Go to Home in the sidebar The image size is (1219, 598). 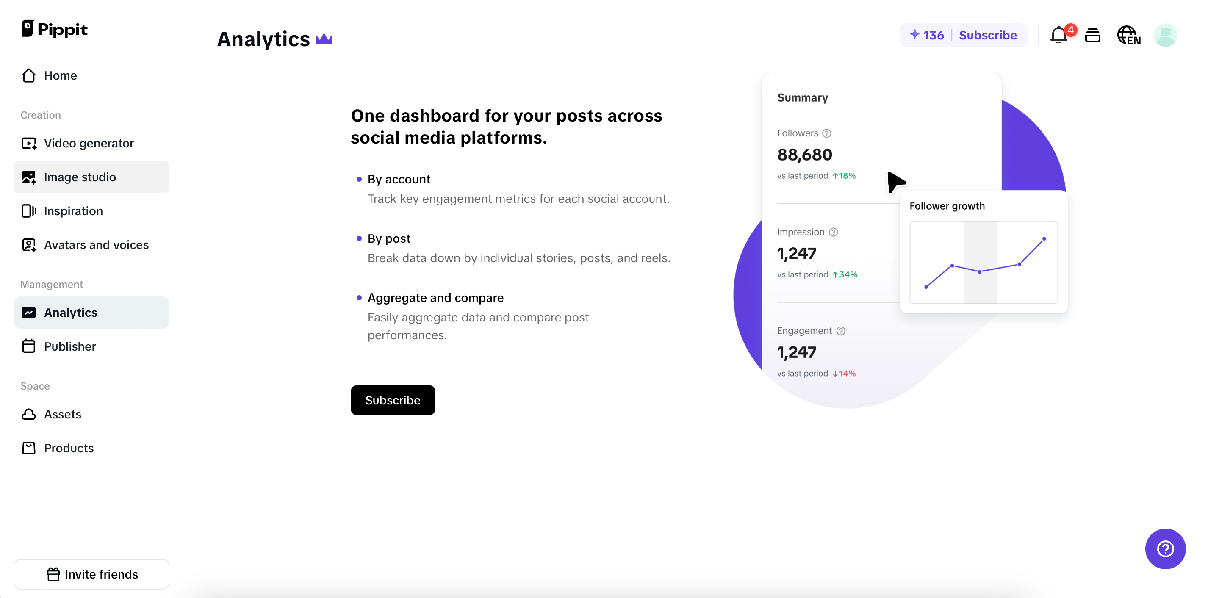pyautogui.click(x=60, y=75)
